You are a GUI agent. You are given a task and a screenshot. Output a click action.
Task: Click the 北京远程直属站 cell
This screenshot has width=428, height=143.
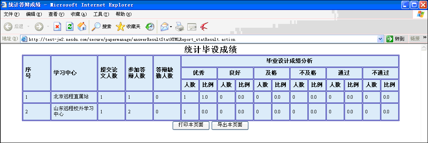point(74,97)
